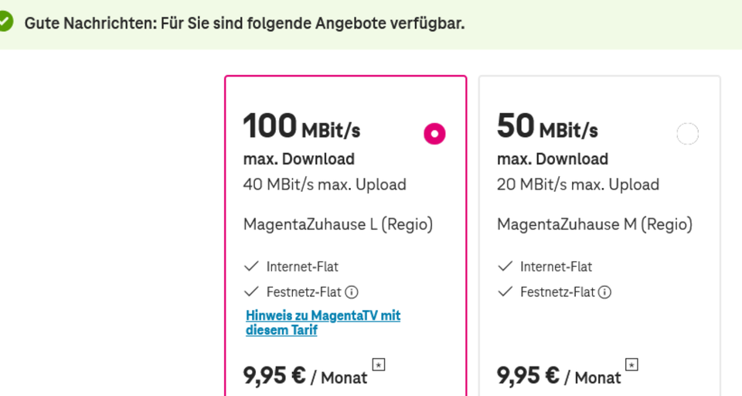Click footnote asterisk beside MagentaZuhause M price
Image resolution: width=742 pixels, height=396 pixels.
coord(632,364)
